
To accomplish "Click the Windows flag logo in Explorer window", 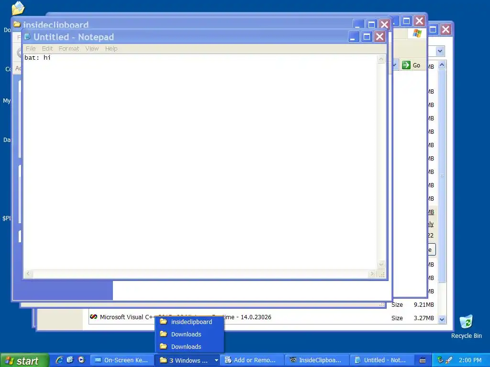I will click(x=417, y=33).
